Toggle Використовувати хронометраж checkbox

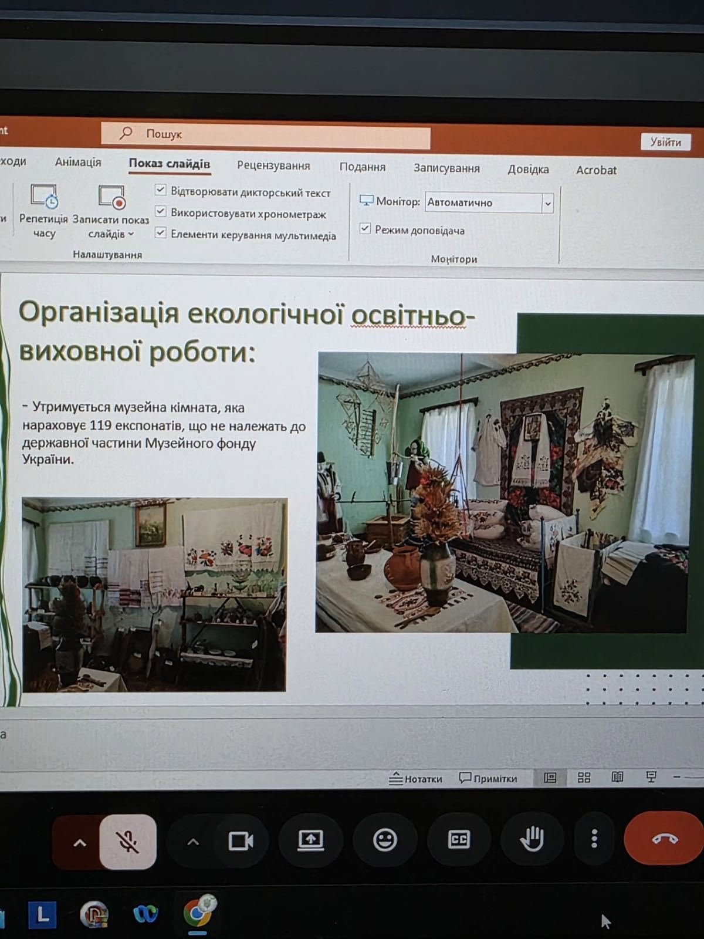click(x=160, y=211)
